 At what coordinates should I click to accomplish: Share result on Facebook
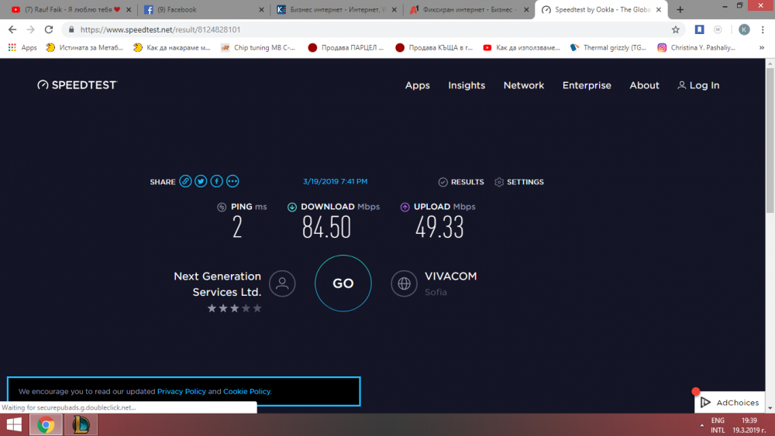pos(216,181)
